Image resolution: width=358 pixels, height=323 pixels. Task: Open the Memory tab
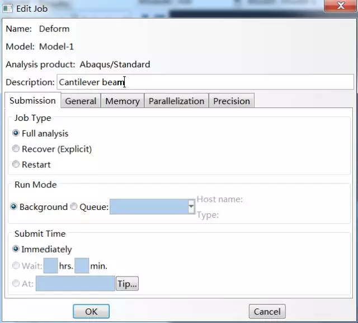123,101
